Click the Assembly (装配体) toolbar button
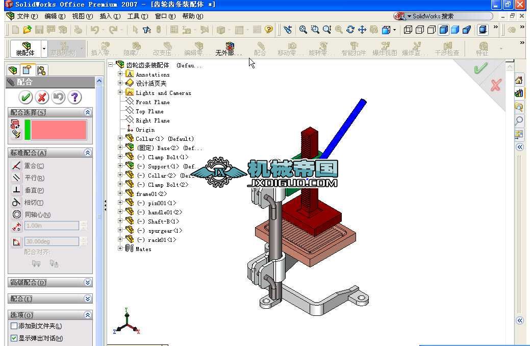 pos(26,48)
